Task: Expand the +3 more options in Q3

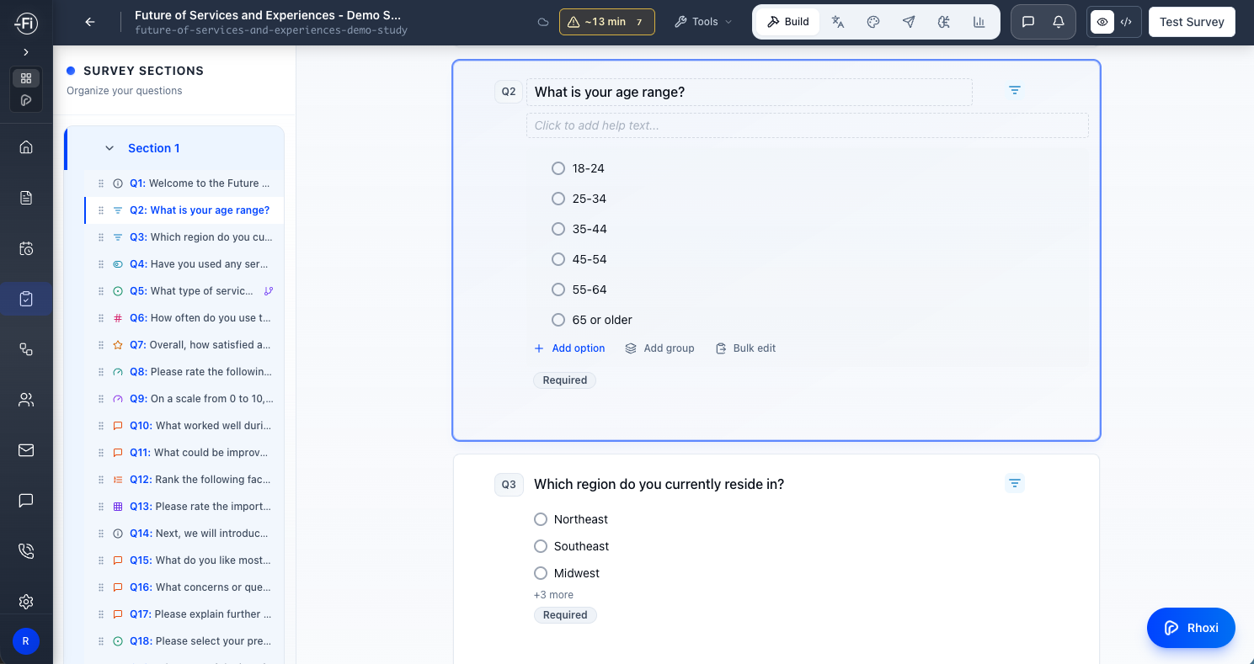Action: (x=553, y=595)
